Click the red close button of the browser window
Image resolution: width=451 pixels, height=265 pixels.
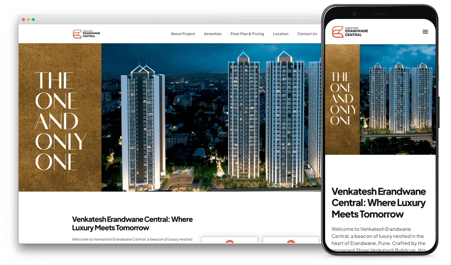[x=23, y=20]
